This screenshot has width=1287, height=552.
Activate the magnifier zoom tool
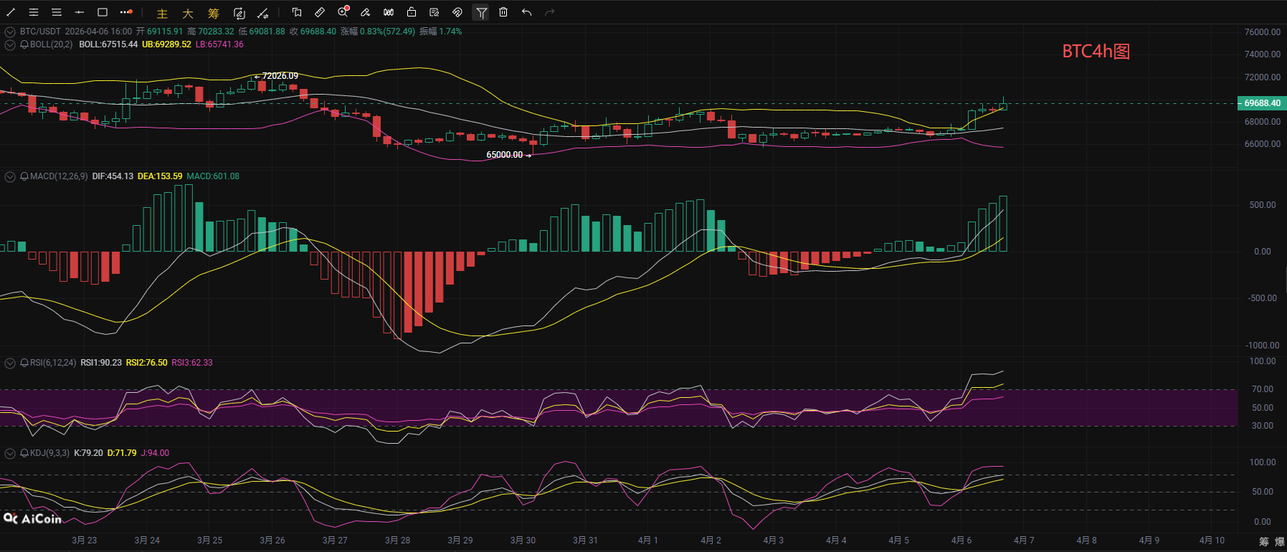click(x=343, y=12)
